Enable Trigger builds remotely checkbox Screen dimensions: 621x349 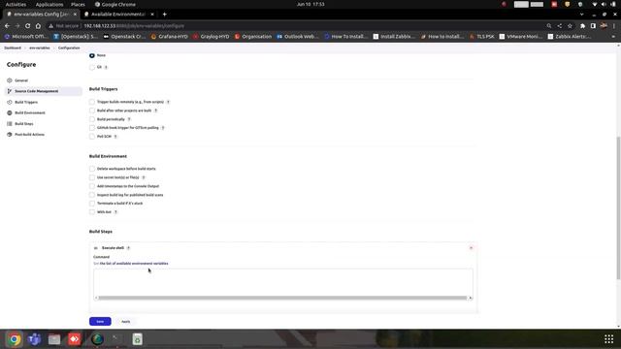click(92, 102)
